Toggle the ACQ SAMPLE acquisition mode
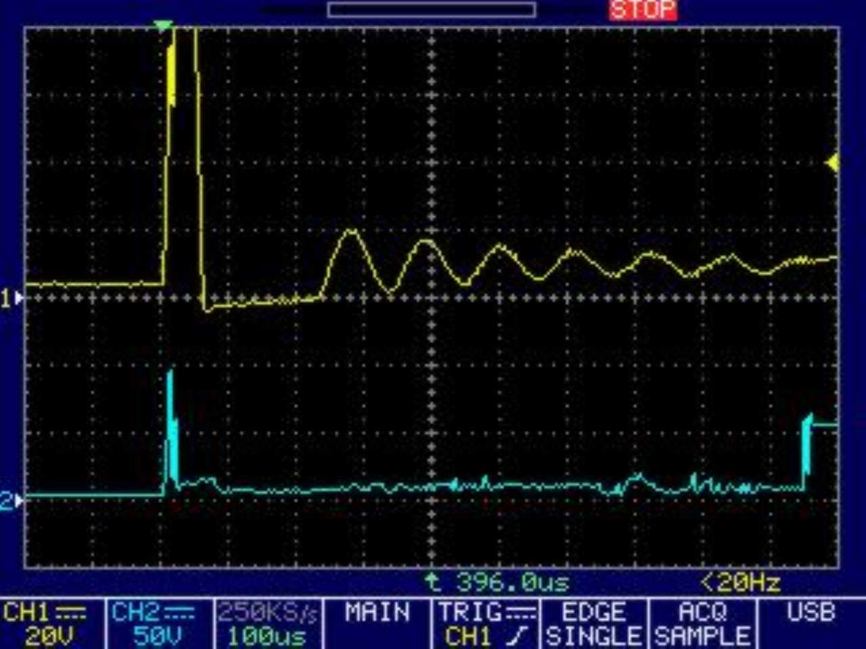 [702, 624]
